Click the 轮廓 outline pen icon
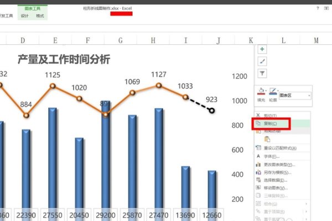This screenshot has height=221, width=332. (x=273, y=91)
